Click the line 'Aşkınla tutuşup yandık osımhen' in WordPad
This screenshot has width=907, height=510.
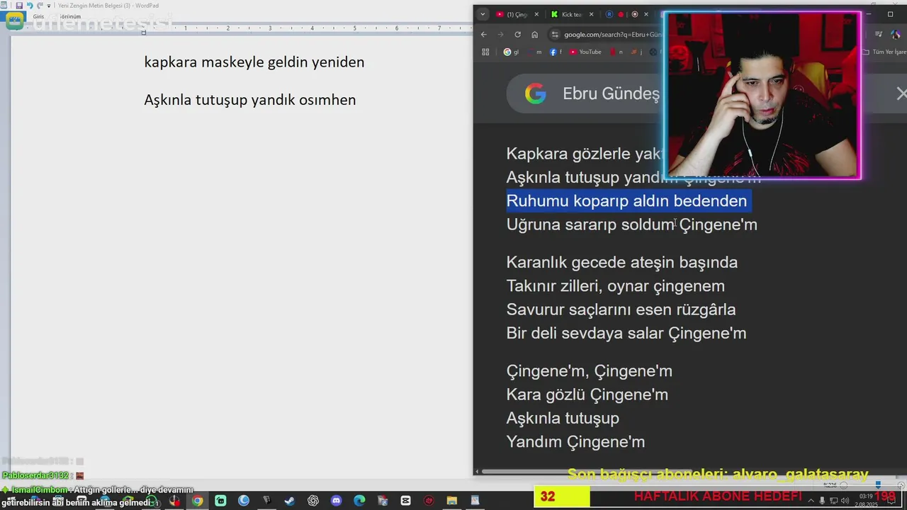[x=250, y=100]
